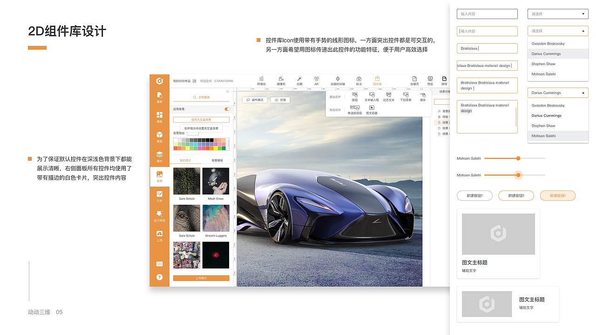Open the 标注 annotation tool
The height and width of the screenshot is (335, 596).
tap(359, 81)
